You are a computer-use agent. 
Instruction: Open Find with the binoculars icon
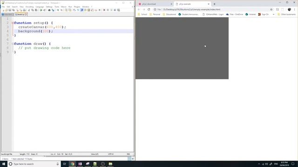pyautogui.click(x=49, y=10)
